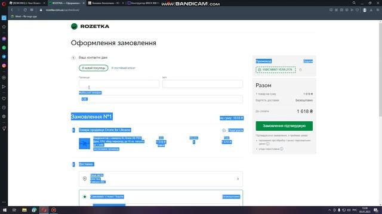Open the Opera menu logo
Viewport: 382px width, 214px height.
tap(4, 4)
